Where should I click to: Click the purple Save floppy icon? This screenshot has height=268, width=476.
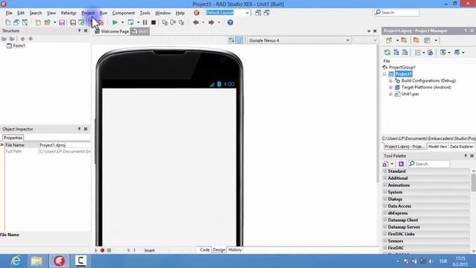62,22
